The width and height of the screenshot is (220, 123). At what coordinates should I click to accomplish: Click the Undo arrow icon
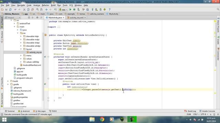(x=15, y=10)
